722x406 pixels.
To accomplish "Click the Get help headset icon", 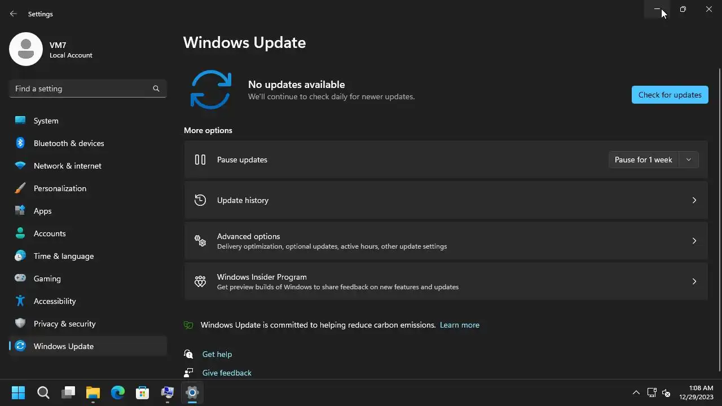I will [x=189, y=354].
